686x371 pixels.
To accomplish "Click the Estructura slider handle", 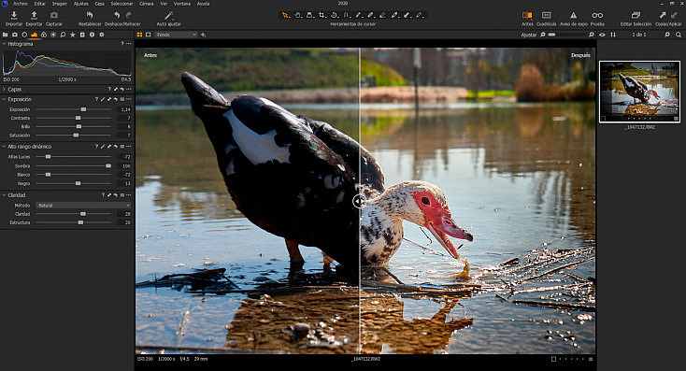I will pyautogui.click(x=80, y=222).
